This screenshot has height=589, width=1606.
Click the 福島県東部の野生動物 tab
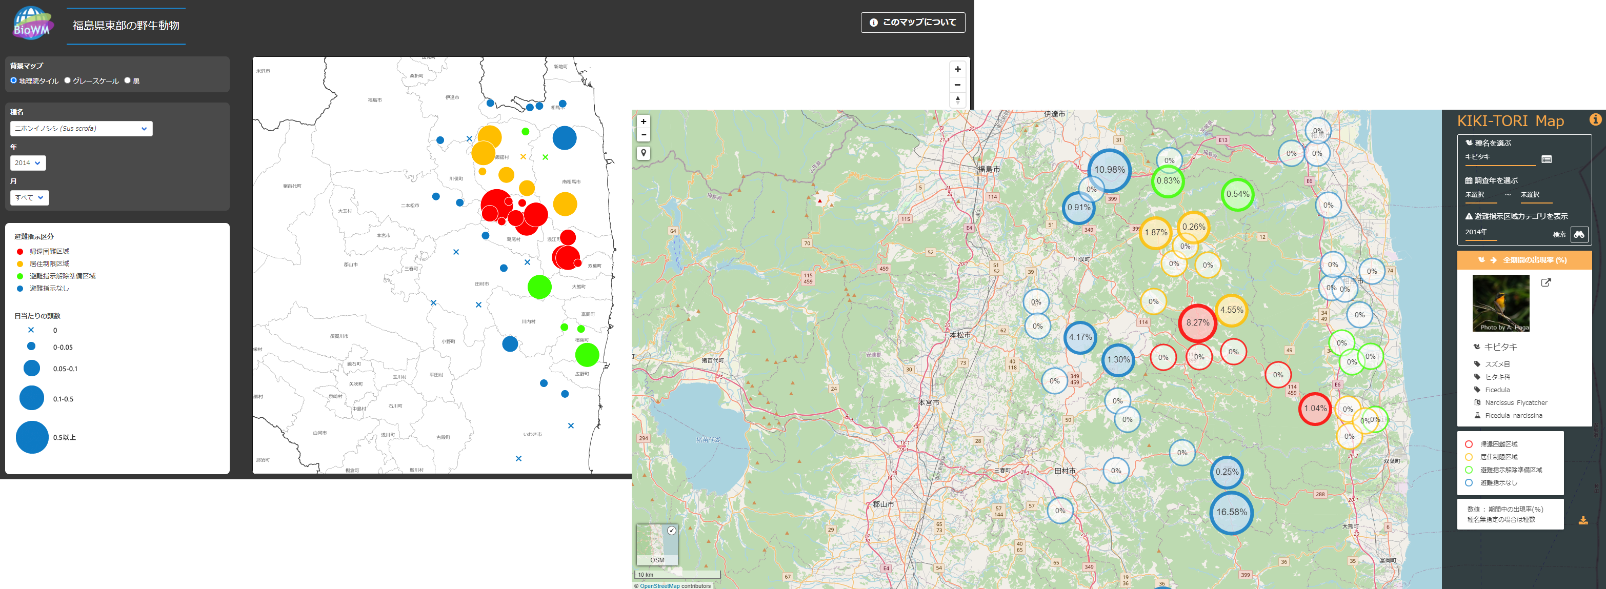click(126, 26)
